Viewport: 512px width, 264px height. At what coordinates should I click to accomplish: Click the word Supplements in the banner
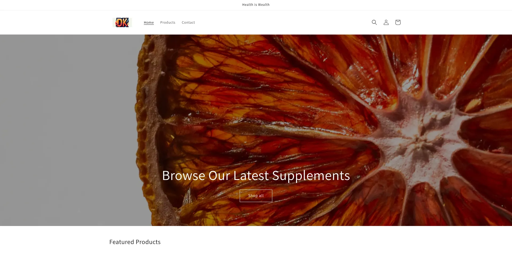click(x=311, y=175)
